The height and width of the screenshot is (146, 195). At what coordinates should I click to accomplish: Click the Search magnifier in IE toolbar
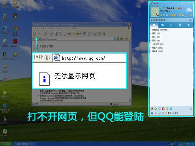(67, 34)
